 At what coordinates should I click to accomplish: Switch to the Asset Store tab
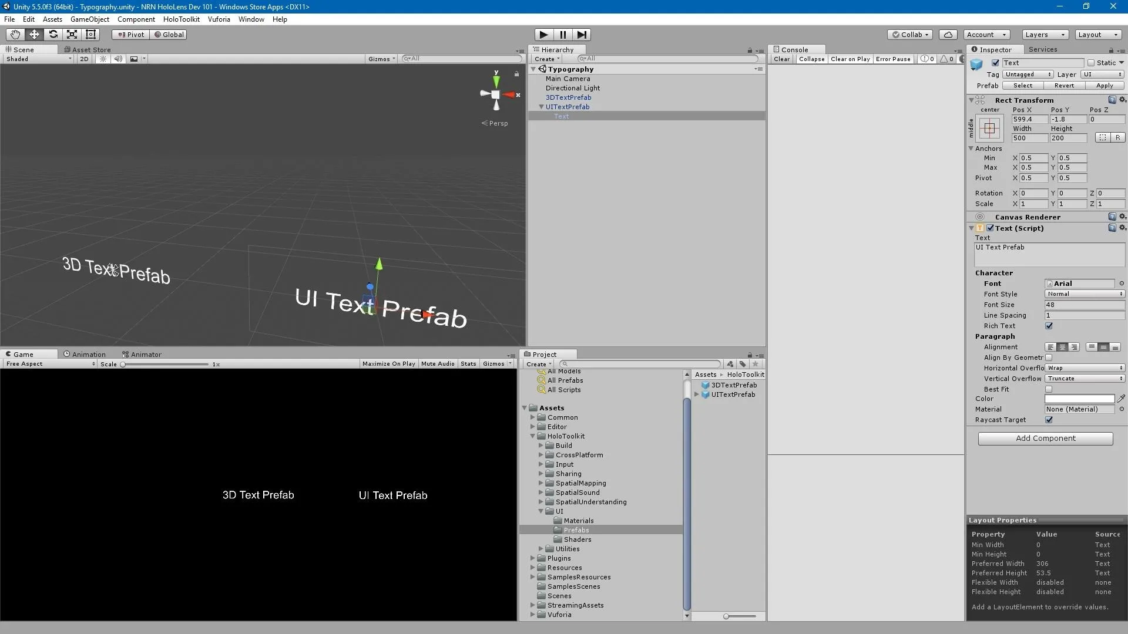tap(88, 50)
